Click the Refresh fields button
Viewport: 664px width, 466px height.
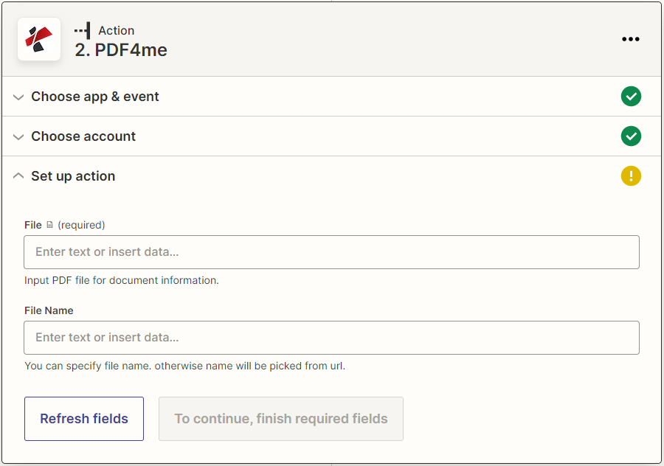[x=83, y=418]
